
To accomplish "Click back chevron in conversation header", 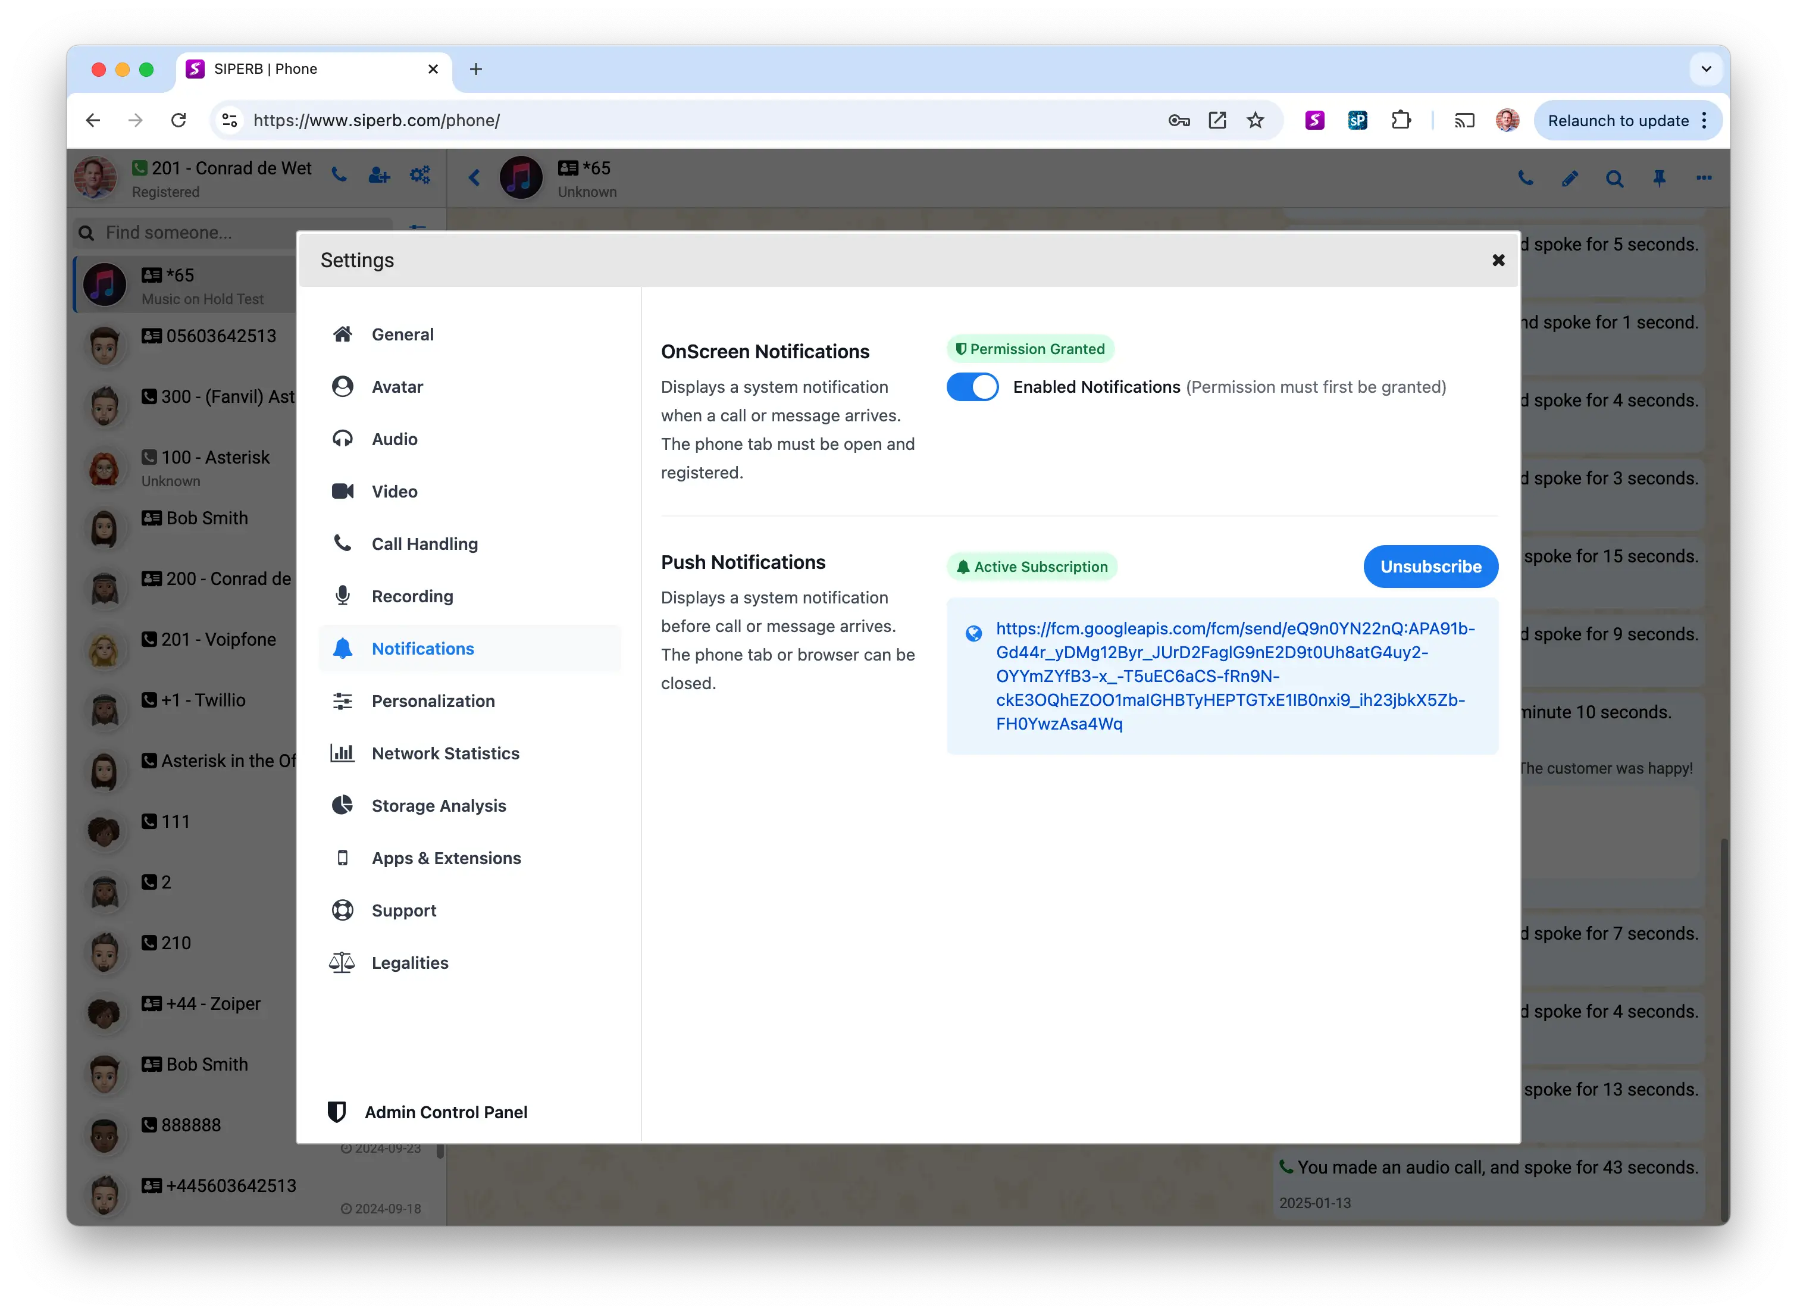I will (x=474, y=177).
